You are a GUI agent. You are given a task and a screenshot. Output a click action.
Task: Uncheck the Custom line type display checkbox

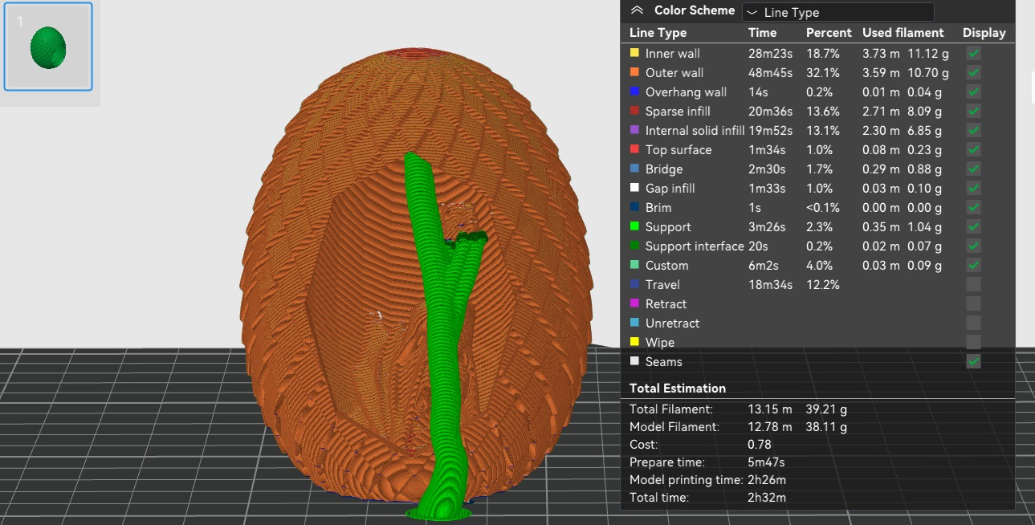click(973, 265)
